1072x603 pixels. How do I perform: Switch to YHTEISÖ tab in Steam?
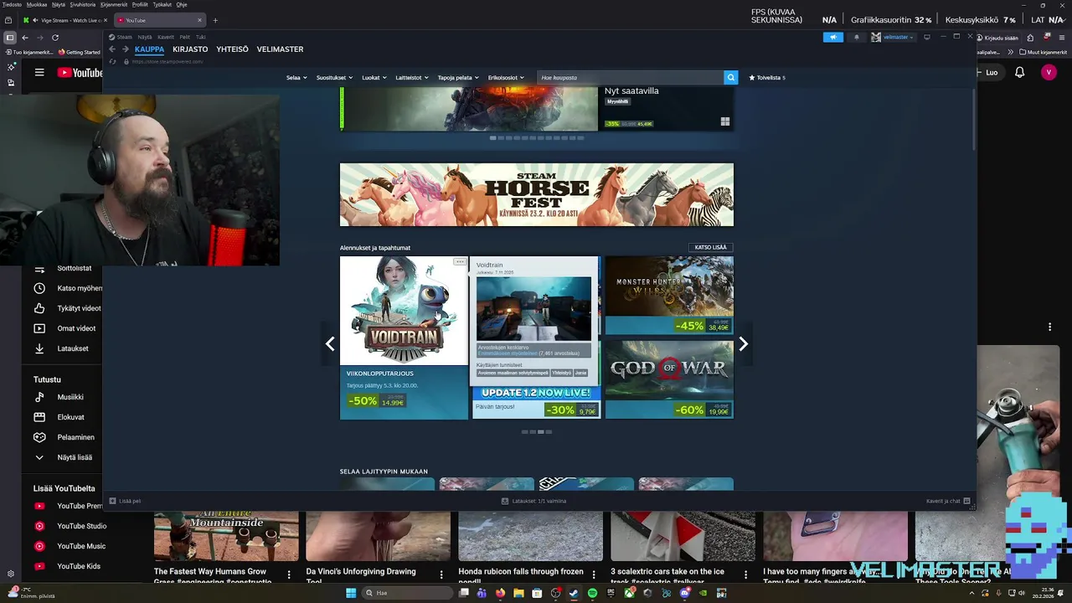coord(232,49)
